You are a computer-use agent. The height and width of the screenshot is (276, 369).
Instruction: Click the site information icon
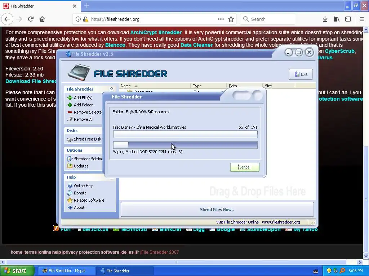click(x=78, y=19)
